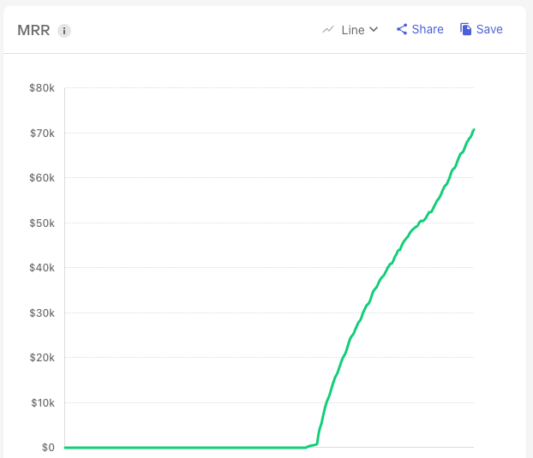Click the $40k axis label
The width and height of the screenshot is (533, 458).
pos(42,268)
